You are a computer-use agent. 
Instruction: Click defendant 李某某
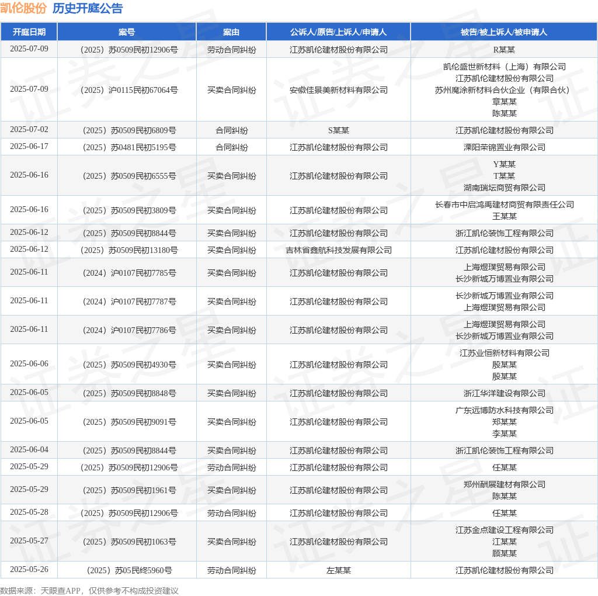point(504,434)
